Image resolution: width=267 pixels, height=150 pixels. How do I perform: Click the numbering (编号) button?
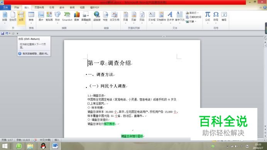coord(224,17)
